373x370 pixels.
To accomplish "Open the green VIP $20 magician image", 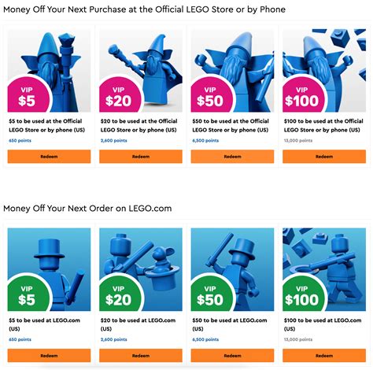I will pos(141,269).
